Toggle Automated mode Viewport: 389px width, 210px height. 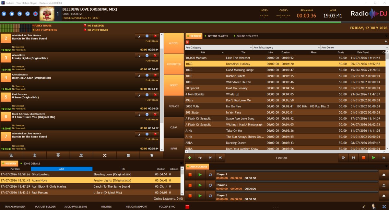(174, 64)
